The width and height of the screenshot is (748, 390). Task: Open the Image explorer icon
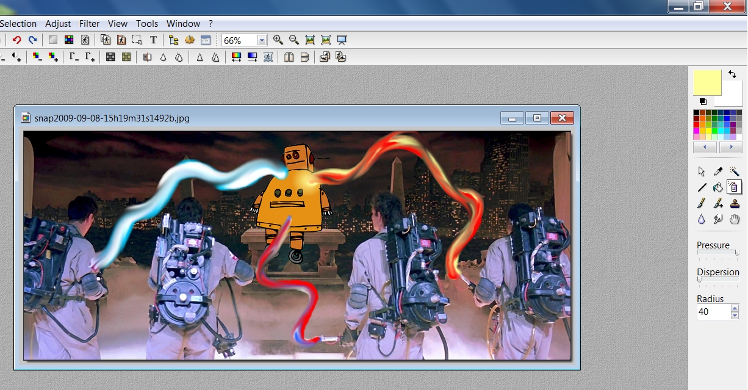coord(174,40)
